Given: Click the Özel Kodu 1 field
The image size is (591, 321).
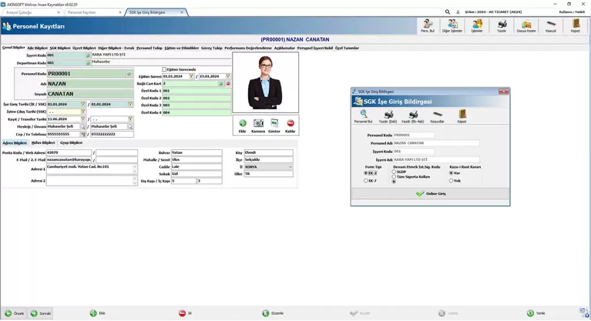Looking at the screenshot, I should [x=196, y=90].
